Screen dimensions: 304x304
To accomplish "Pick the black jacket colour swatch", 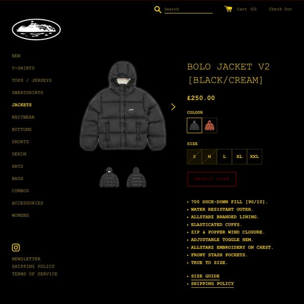I will tap(194, 126).
